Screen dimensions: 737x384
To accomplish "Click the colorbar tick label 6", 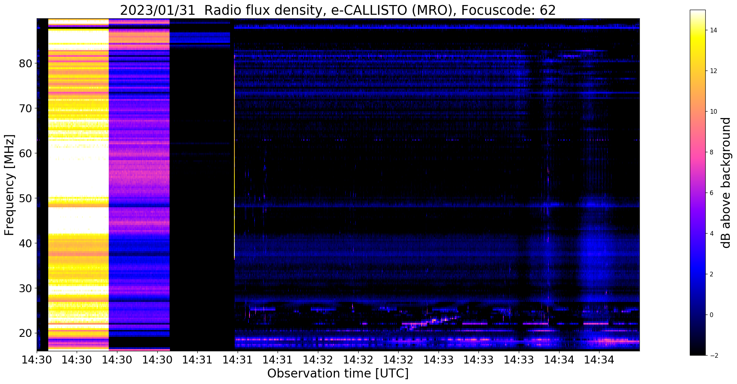I will 711,193.
